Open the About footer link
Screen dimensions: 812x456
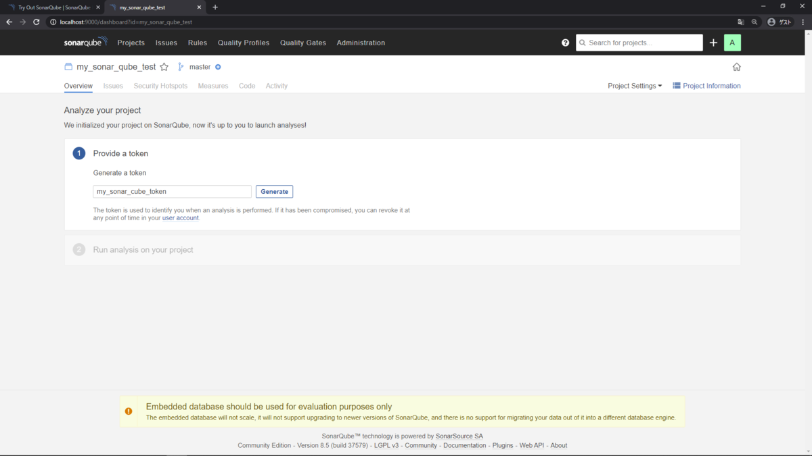559,446
